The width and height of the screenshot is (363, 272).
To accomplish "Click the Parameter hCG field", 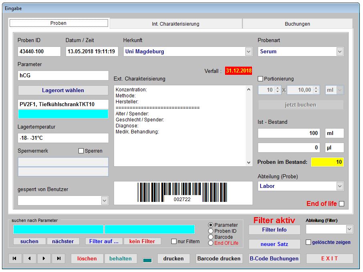I will point(63,76).
